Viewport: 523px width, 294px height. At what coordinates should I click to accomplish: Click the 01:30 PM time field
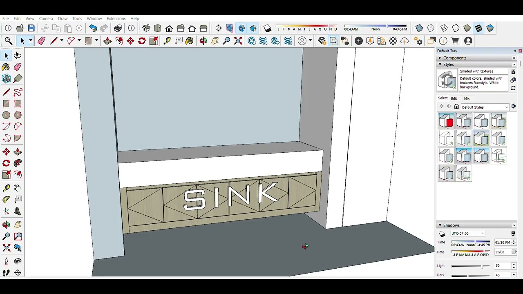coord(503,243)
